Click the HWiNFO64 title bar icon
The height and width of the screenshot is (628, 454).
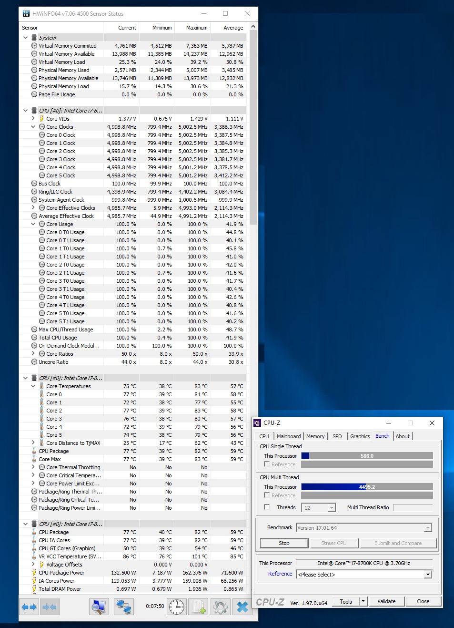coord(26,14)
